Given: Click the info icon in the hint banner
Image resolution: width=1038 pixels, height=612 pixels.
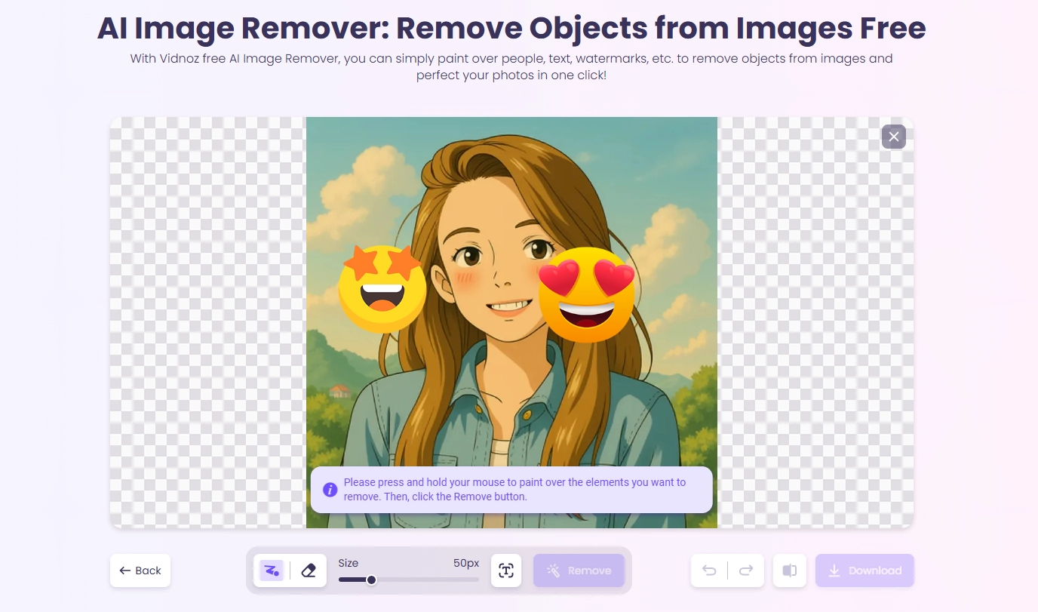Looking at the screenshot, I should 330,490.
